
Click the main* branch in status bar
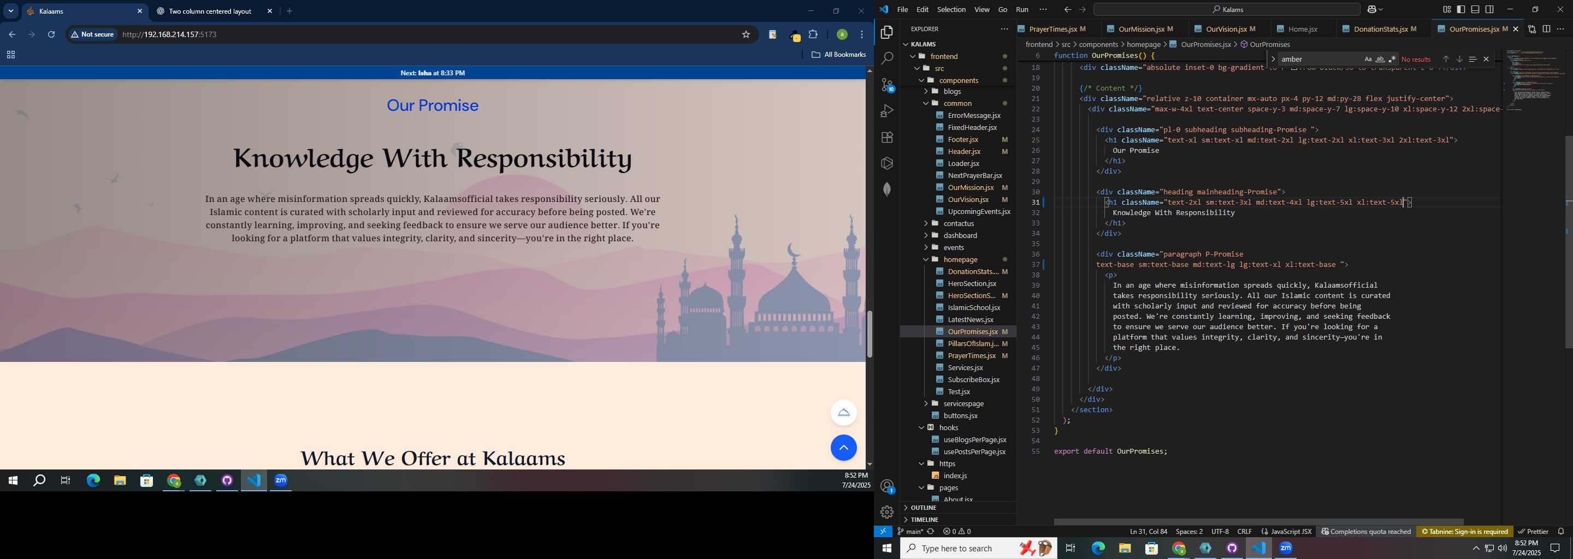tap(910, 532)
